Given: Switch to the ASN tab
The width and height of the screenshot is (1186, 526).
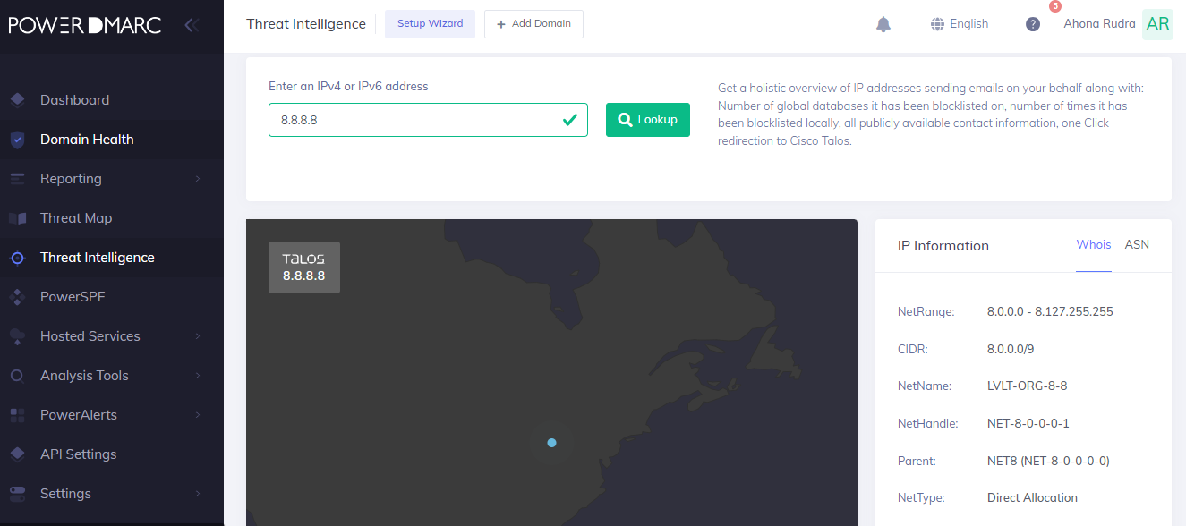Looking at the screenshot, I should 1137,245.
